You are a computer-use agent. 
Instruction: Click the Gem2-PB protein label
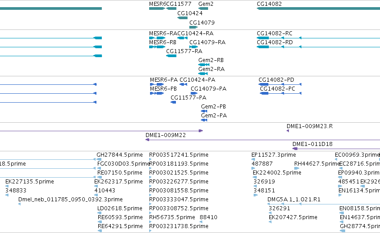(x=213, y=107)
